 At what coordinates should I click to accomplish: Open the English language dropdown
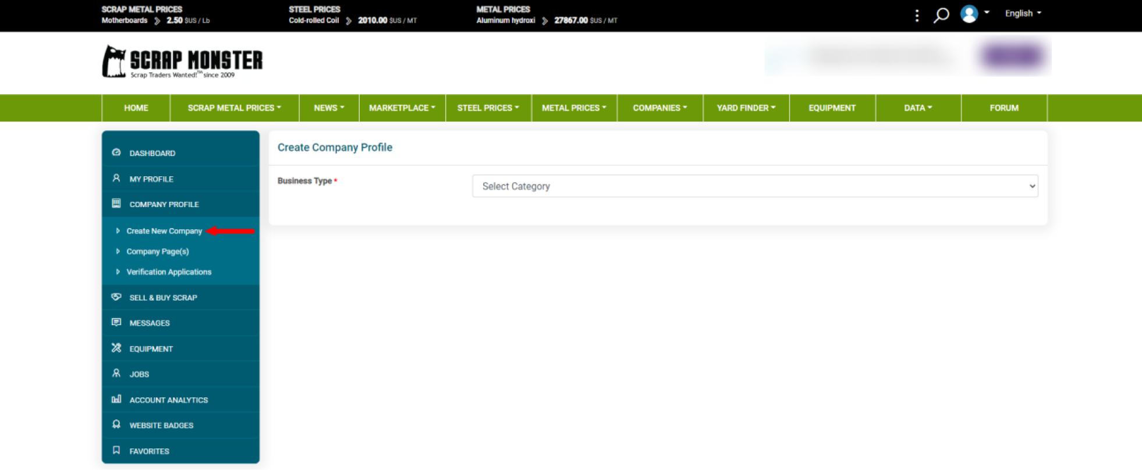(x=1023, y=13)
